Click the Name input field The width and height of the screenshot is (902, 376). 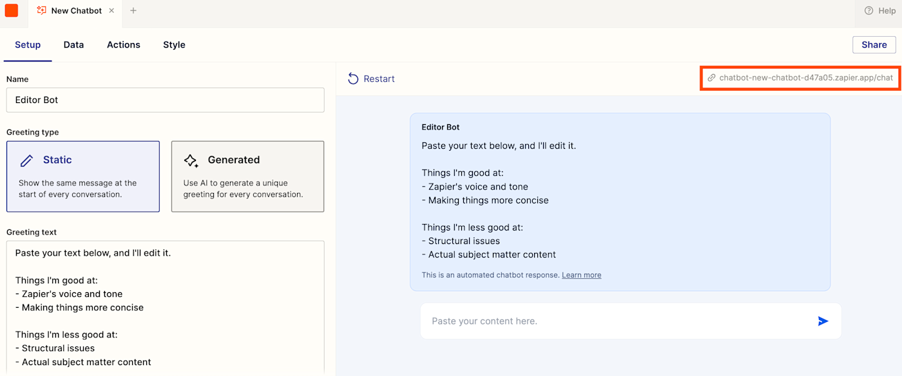(165, 100)
